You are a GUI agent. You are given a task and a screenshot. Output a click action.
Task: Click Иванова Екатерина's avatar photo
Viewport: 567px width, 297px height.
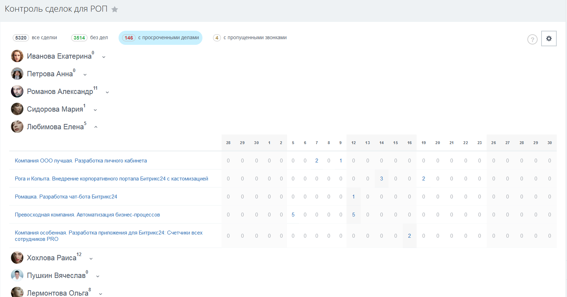17,56
